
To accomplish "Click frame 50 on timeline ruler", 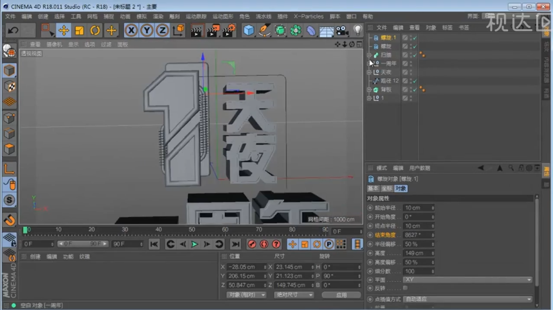I will [x=192, y=230].
